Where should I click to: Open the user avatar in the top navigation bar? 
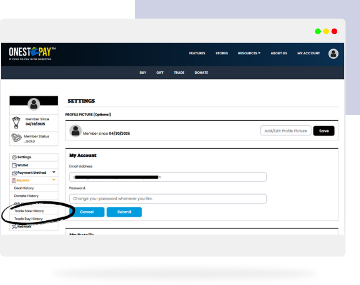pos(333,54)
